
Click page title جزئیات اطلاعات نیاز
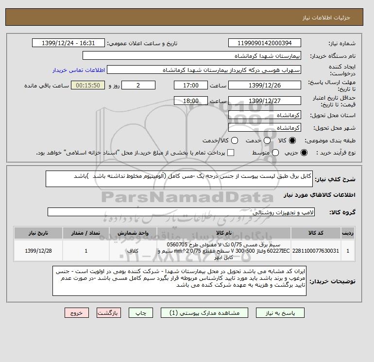pos(326,17)
